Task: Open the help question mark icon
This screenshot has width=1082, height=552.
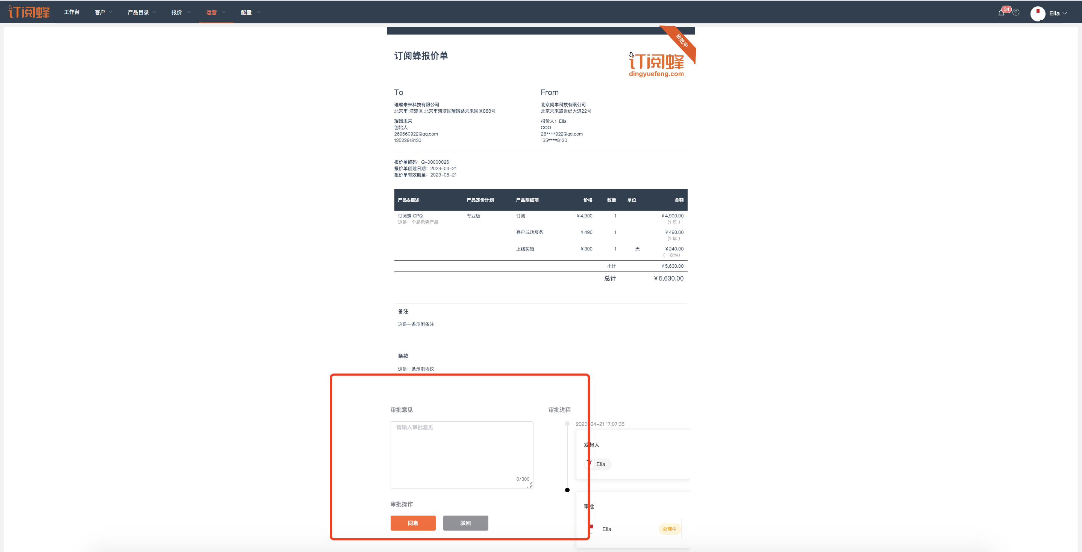Action: [1016, 13]
